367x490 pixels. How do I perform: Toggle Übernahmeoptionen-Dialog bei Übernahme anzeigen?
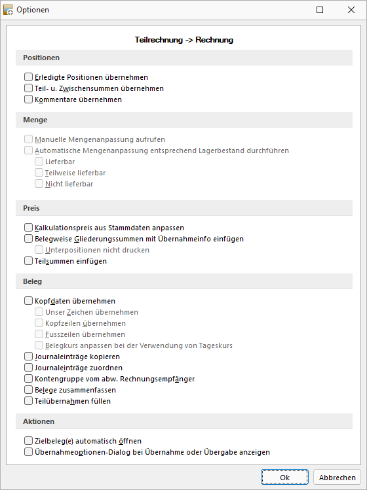pos(28,452)
